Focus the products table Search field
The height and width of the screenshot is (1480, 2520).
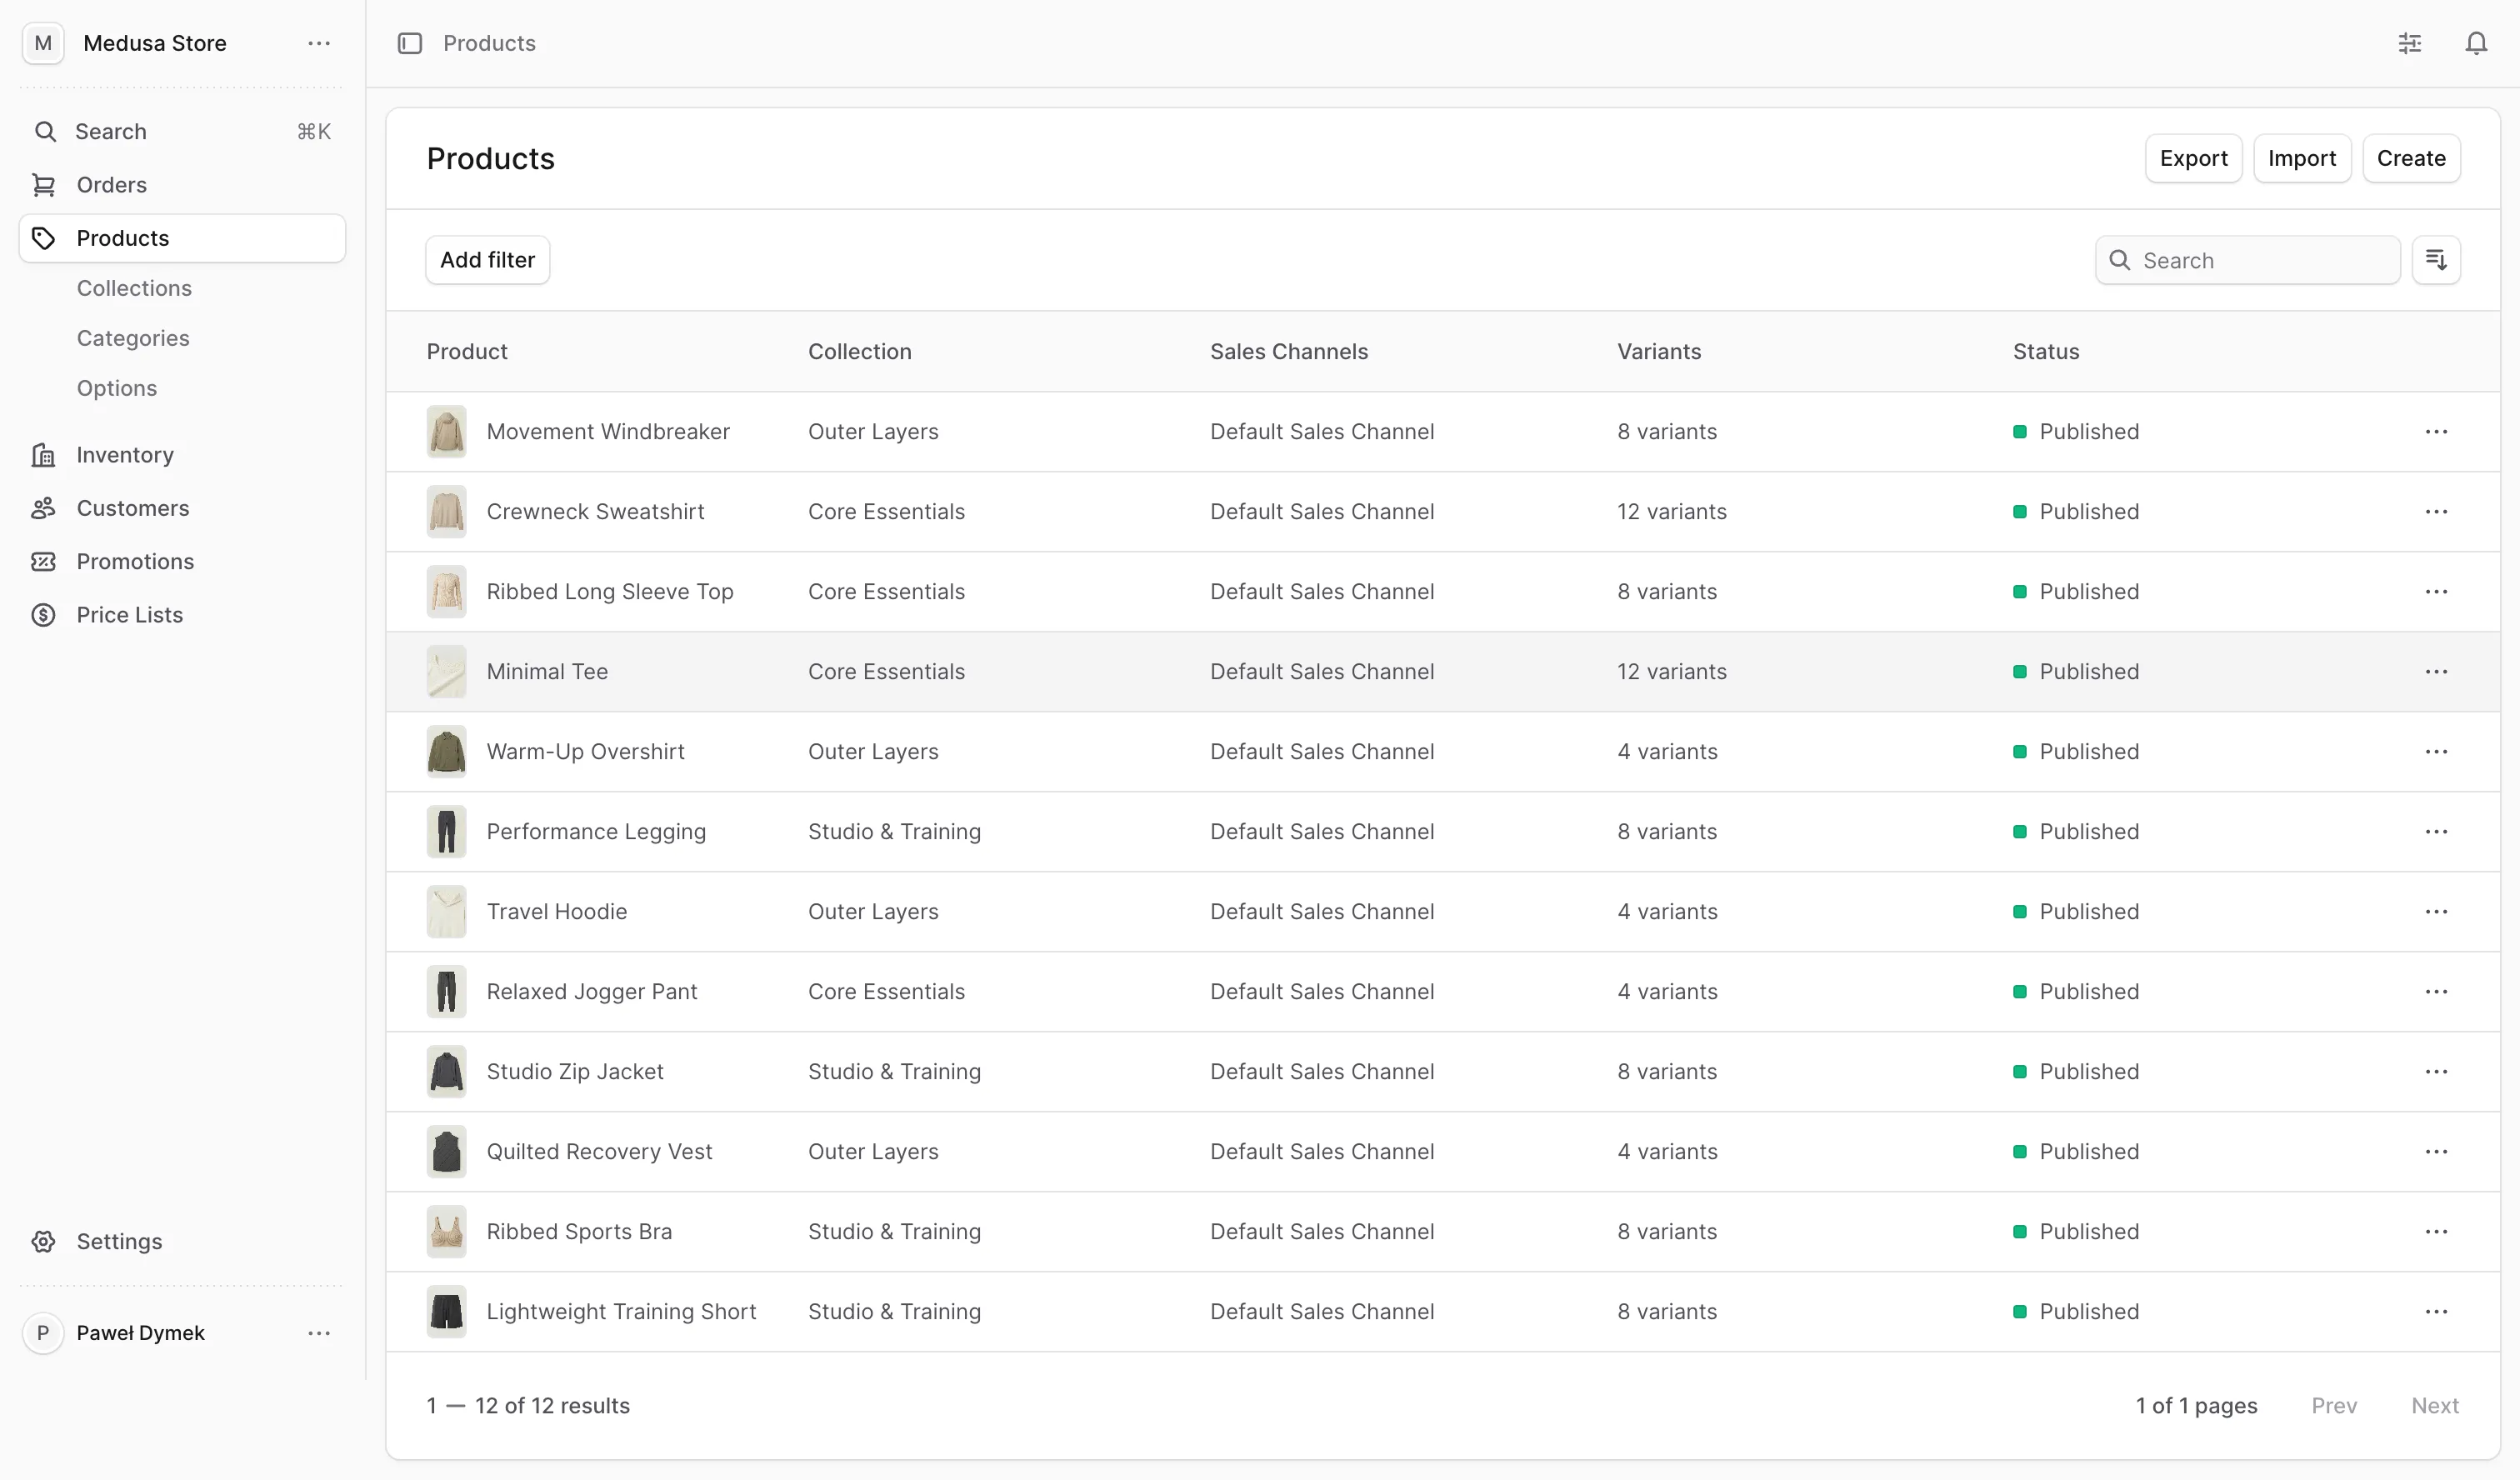click(x=2247, y=260)
